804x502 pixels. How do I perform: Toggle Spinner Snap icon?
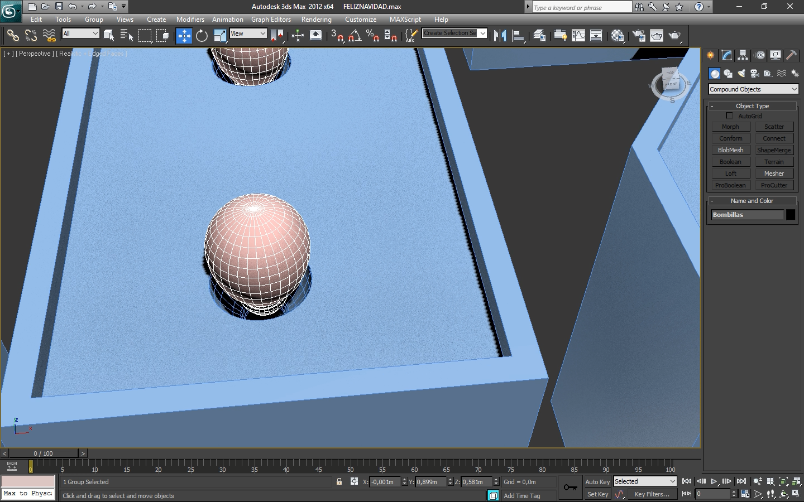(391, 36)
